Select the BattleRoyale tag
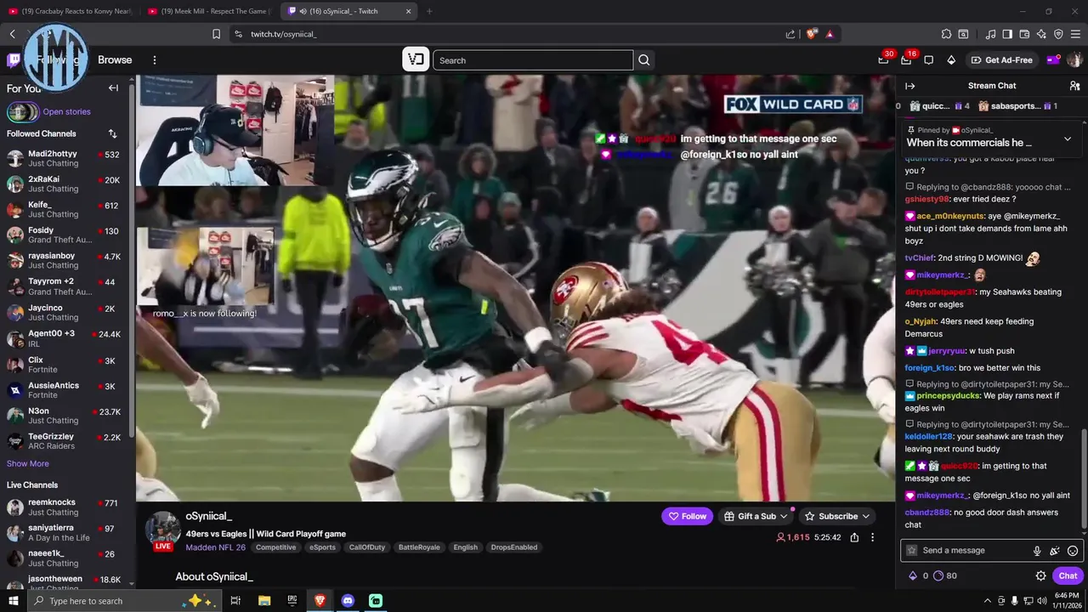Screen dimensions: 1088x612 [419, 547]
